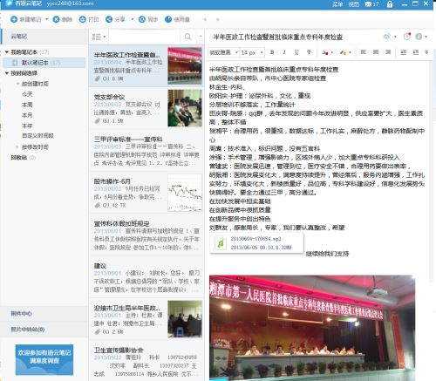Open the 宣传科休假加班规定 note
The height and width of the screenshot is (381, 436).
146,235
